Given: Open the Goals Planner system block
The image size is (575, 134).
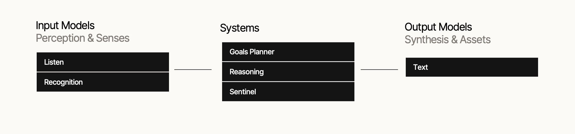Looking at the screenshot, I should tap(288, 52).
